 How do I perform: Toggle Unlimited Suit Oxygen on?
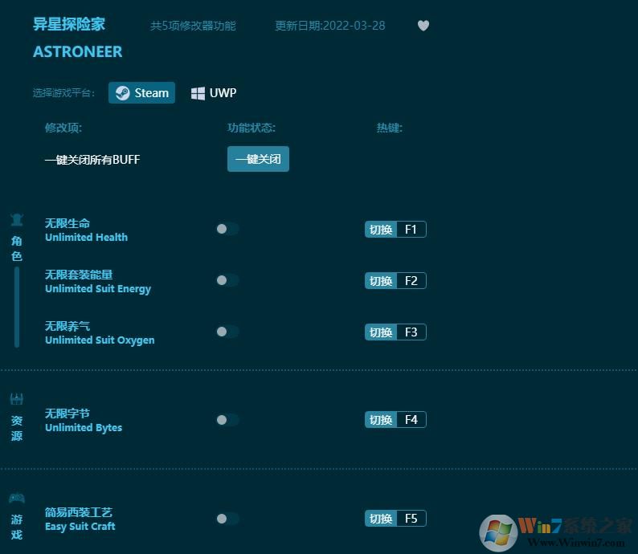pyautogui.click(x=227, y=332)
